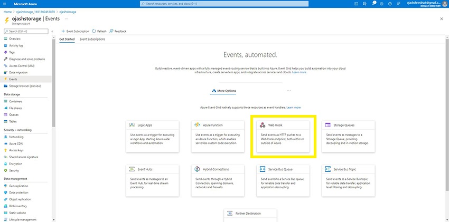Open Security in the sidebar
449x222 pixels.
click(14, 170)
